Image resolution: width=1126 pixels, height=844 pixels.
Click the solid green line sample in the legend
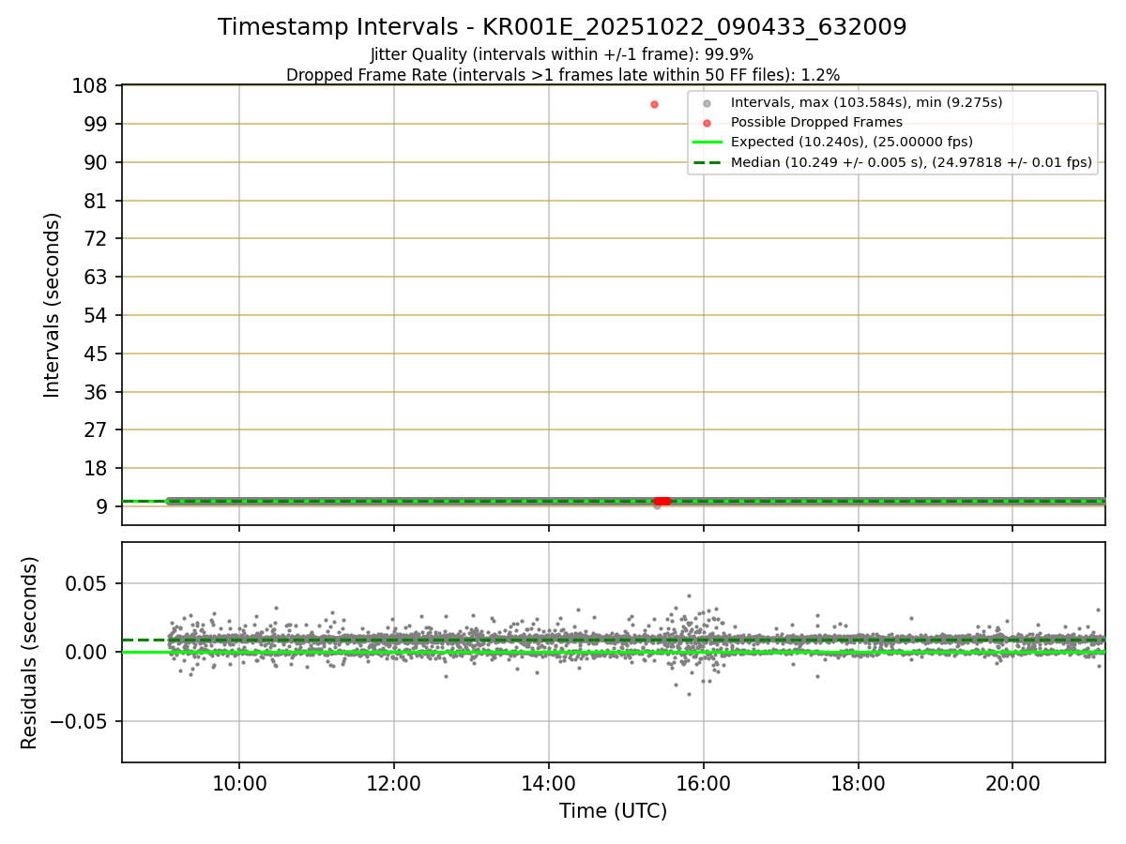(x=708, y=143)
